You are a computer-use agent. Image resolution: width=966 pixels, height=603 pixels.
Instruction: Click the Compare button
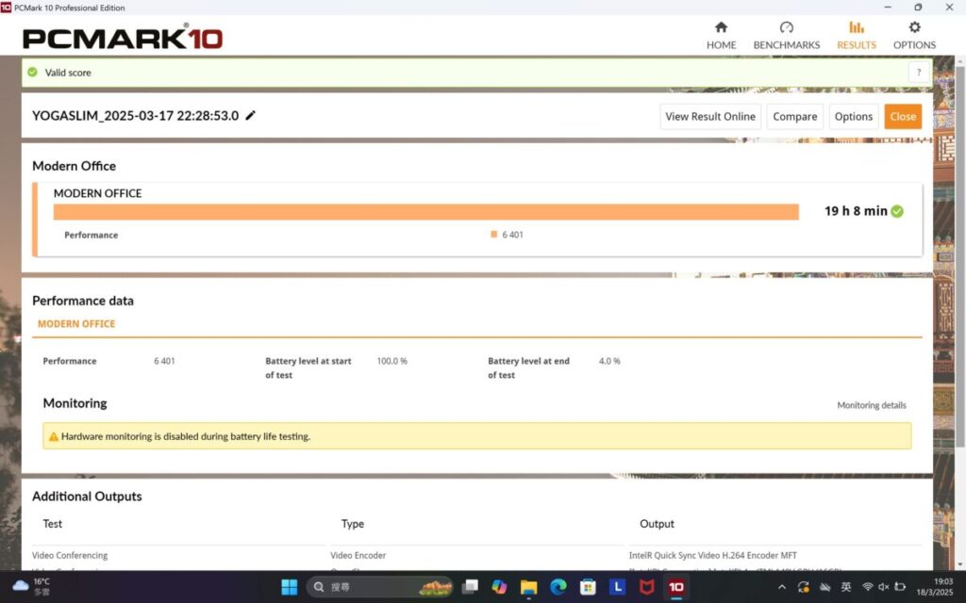tap(794, 116)
